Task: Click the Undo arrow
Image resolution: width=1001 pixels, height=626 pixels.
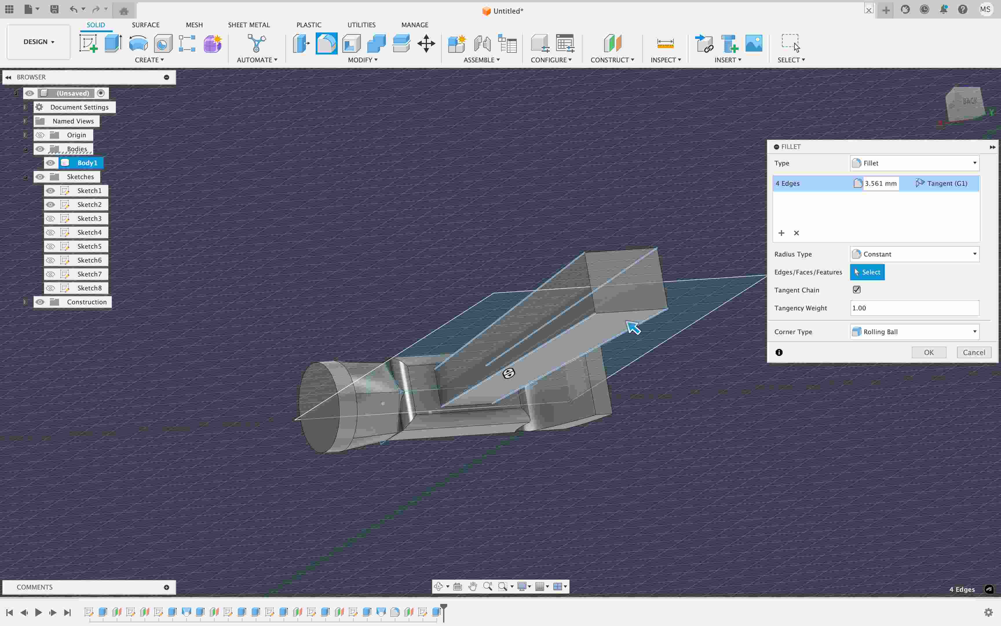Action: coord(74,10)
